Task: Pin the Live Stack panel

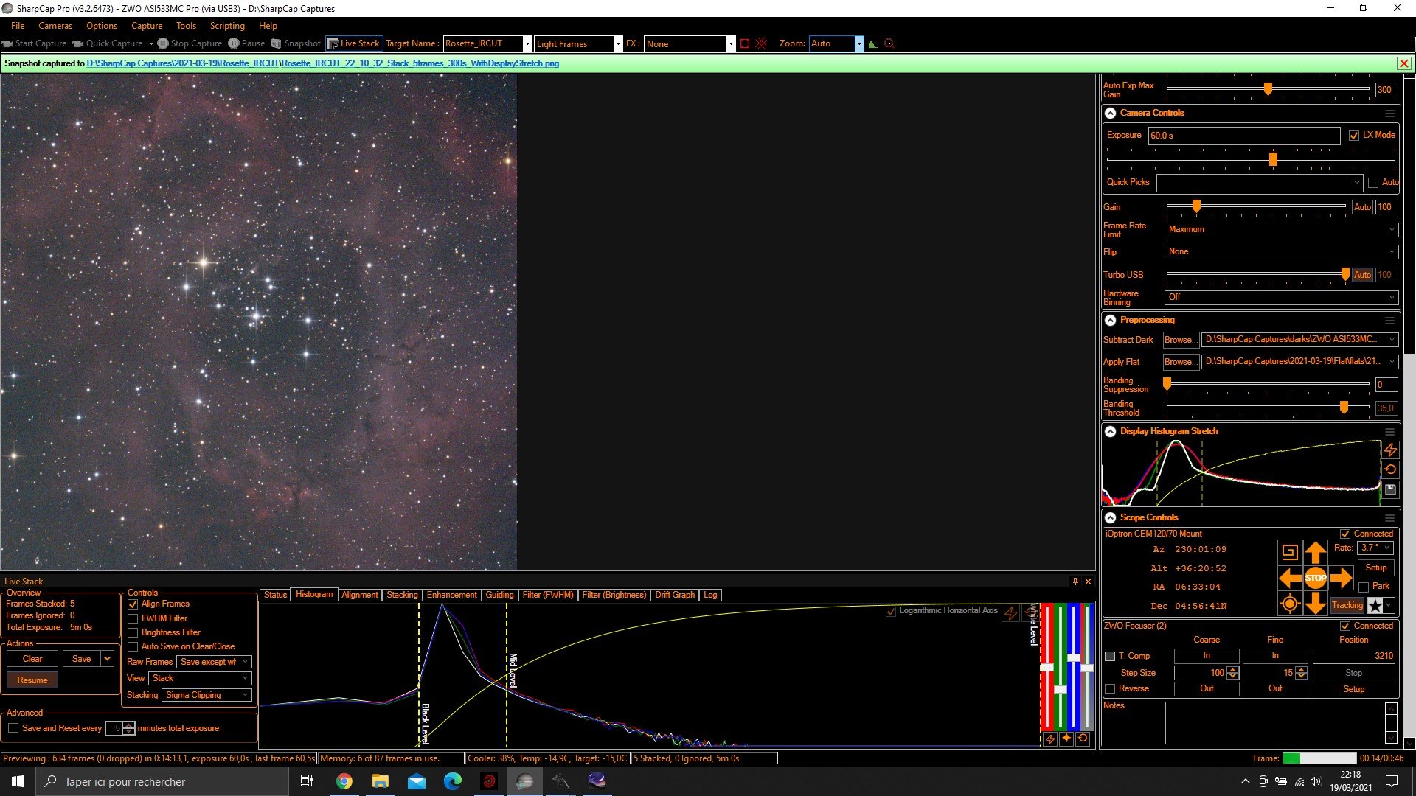Action: pyautogui.click(x=1075, y=582)
